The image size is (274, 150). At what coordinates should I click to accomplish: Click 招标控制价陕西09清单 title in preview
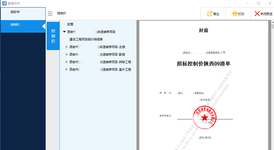[203, 64]
